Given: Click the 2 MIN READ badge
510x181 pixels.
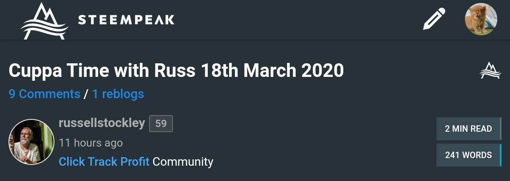Looking at the screenshot, I should (x=468, y=129).
